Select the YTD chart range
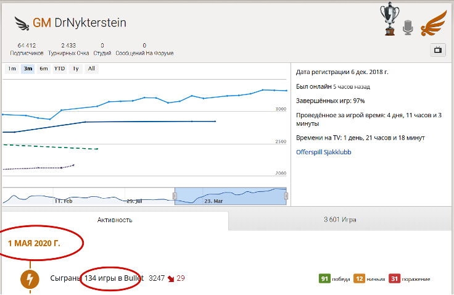Screen dimensions: 454x295 [x=60, y=69]
